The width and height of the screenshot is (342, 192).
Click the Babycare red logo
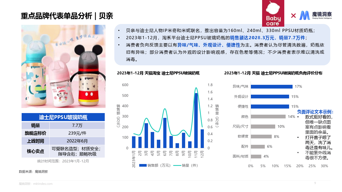[273, 13]
